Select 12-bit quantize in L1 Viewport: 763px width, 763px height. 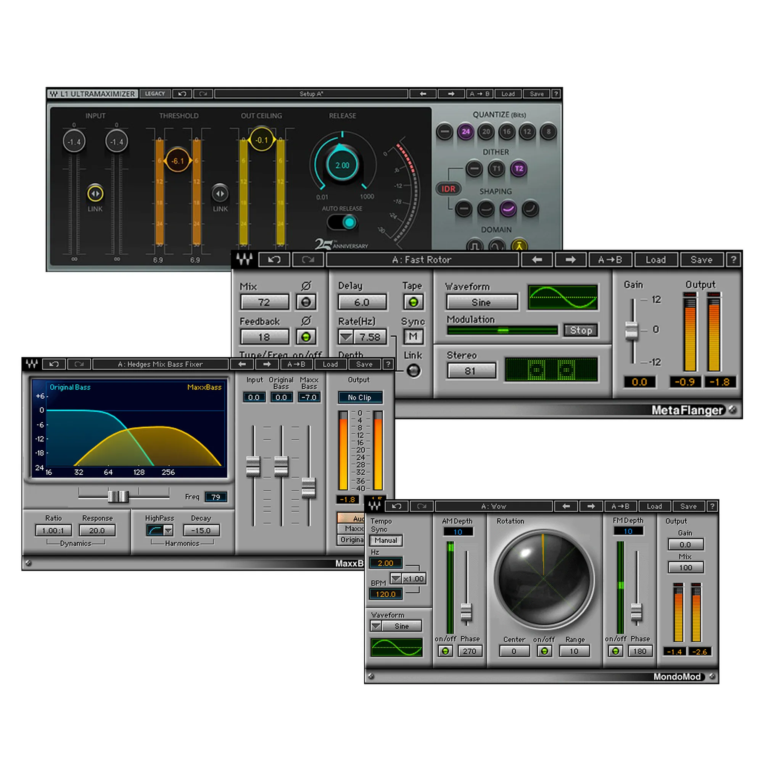click(x=527, y=132)
